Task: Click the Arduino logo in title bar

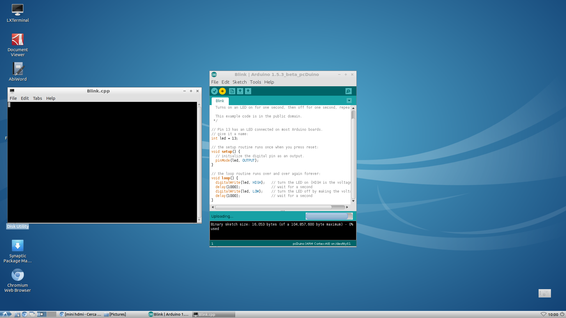Action: [214, 74]
